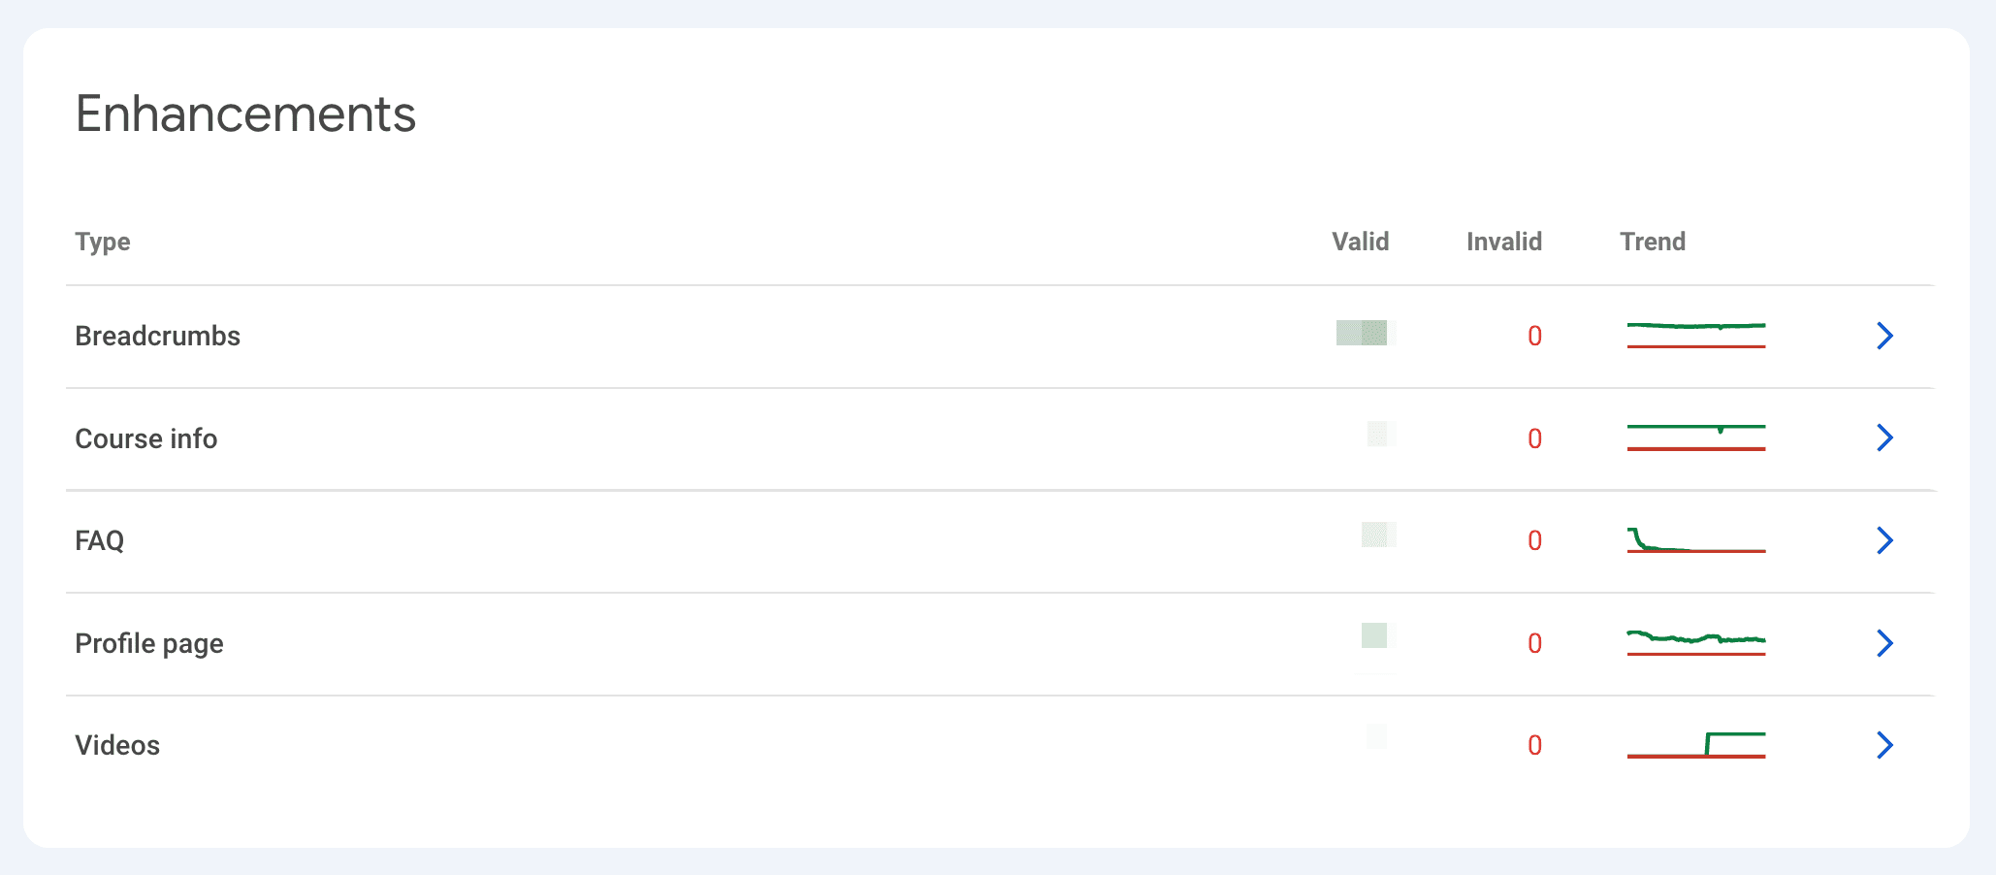This screenshot has width=1996, height=875.
Task: Expand the Videos row chevron
Action: point(1884,745)
